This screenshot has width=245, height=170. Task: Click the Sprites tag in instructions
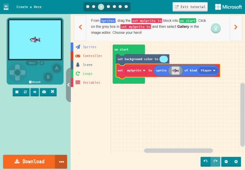pos(108,21)
